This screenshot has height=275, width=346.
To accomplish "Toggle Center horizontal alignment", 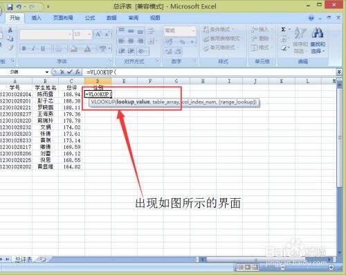I will [x=131, y=41].
